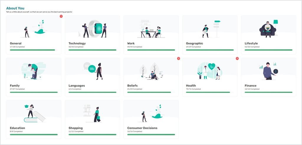
Task: Select the Work category title
Action: tap(131, 44)
